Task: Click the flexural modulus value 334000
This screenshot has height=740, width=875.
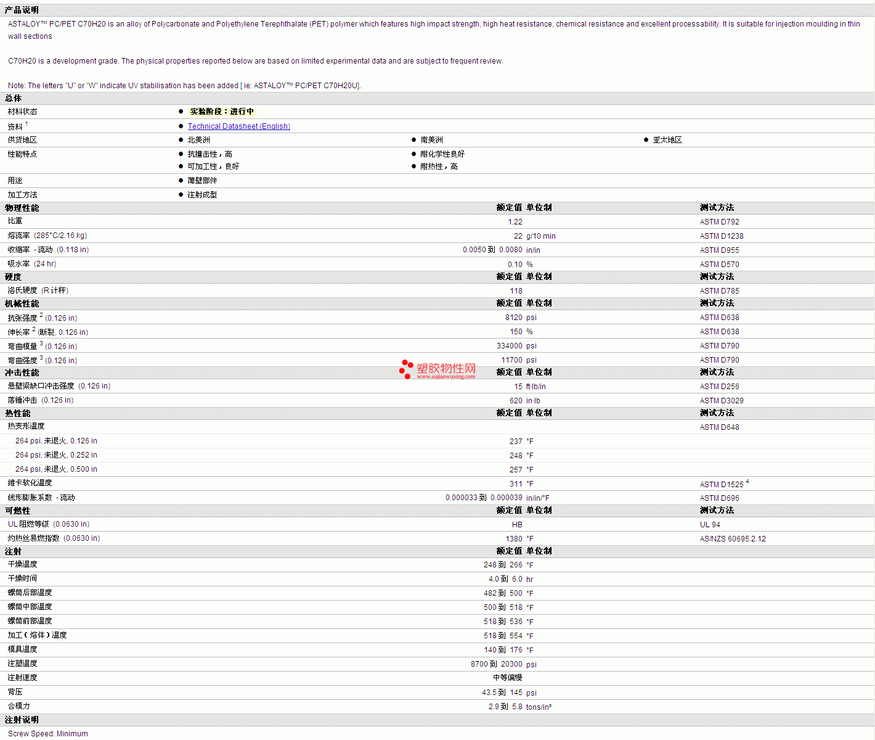Action: [510, 346]
